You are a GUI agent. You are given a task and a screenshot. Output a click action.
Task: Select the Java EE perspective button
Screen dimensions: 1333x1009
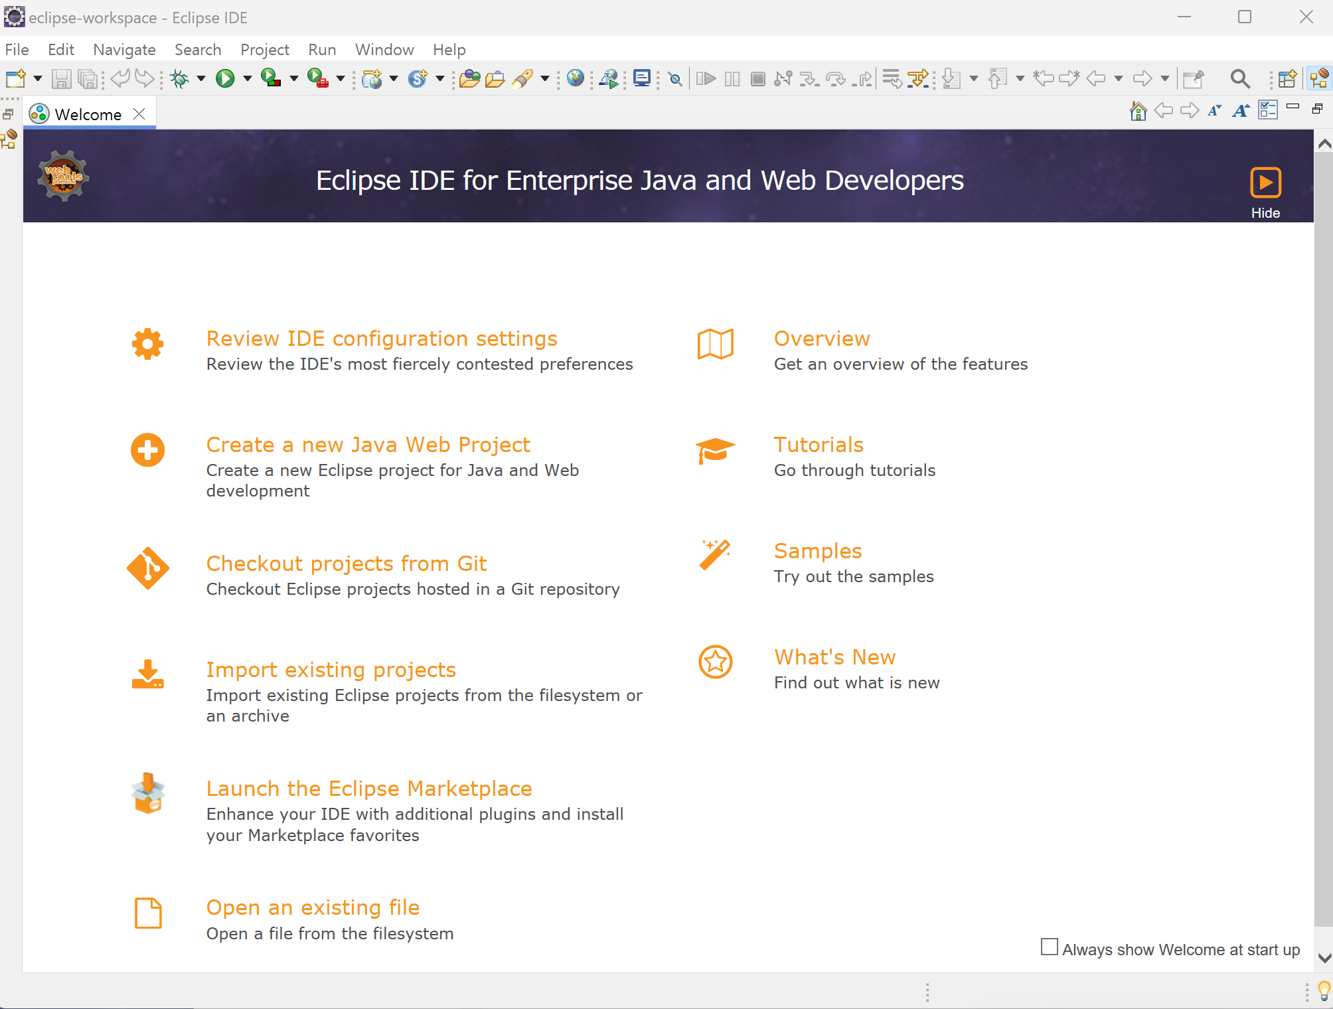click(x=1318, y=79)
